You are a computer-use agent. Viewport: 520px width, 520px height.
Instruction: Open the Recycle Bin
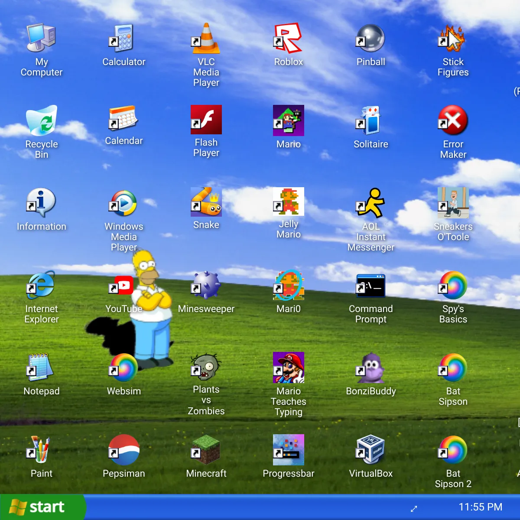42,120
